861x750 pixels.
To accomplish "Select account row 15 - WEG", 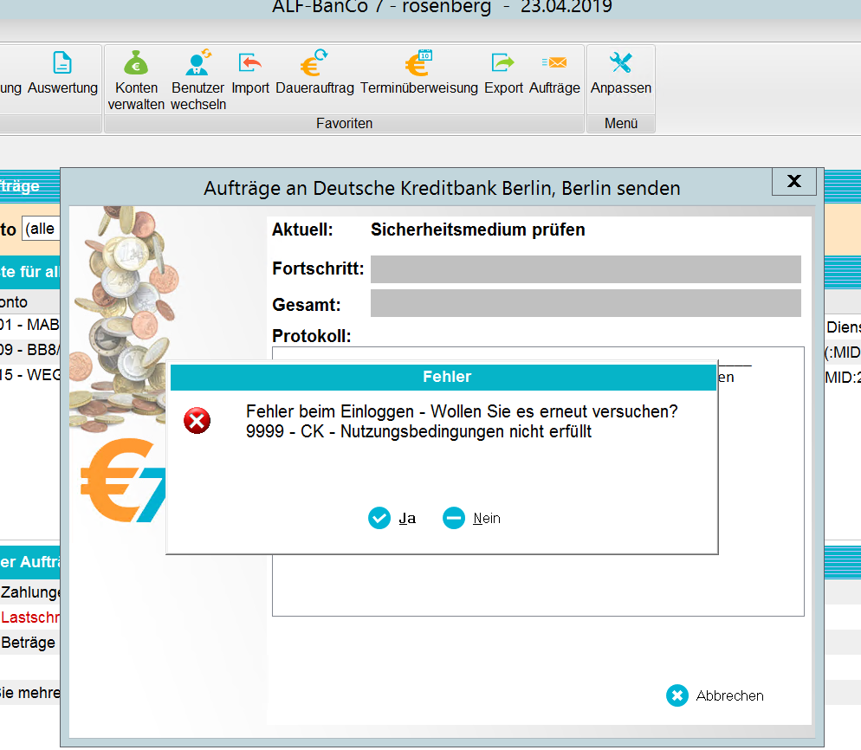I will point(29,375).
